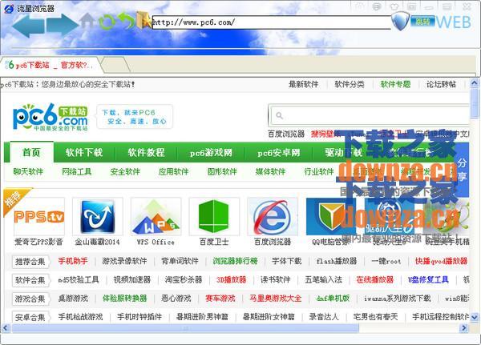Open a new blank tab
Viewport: 481px width, 345px height.
115,65
